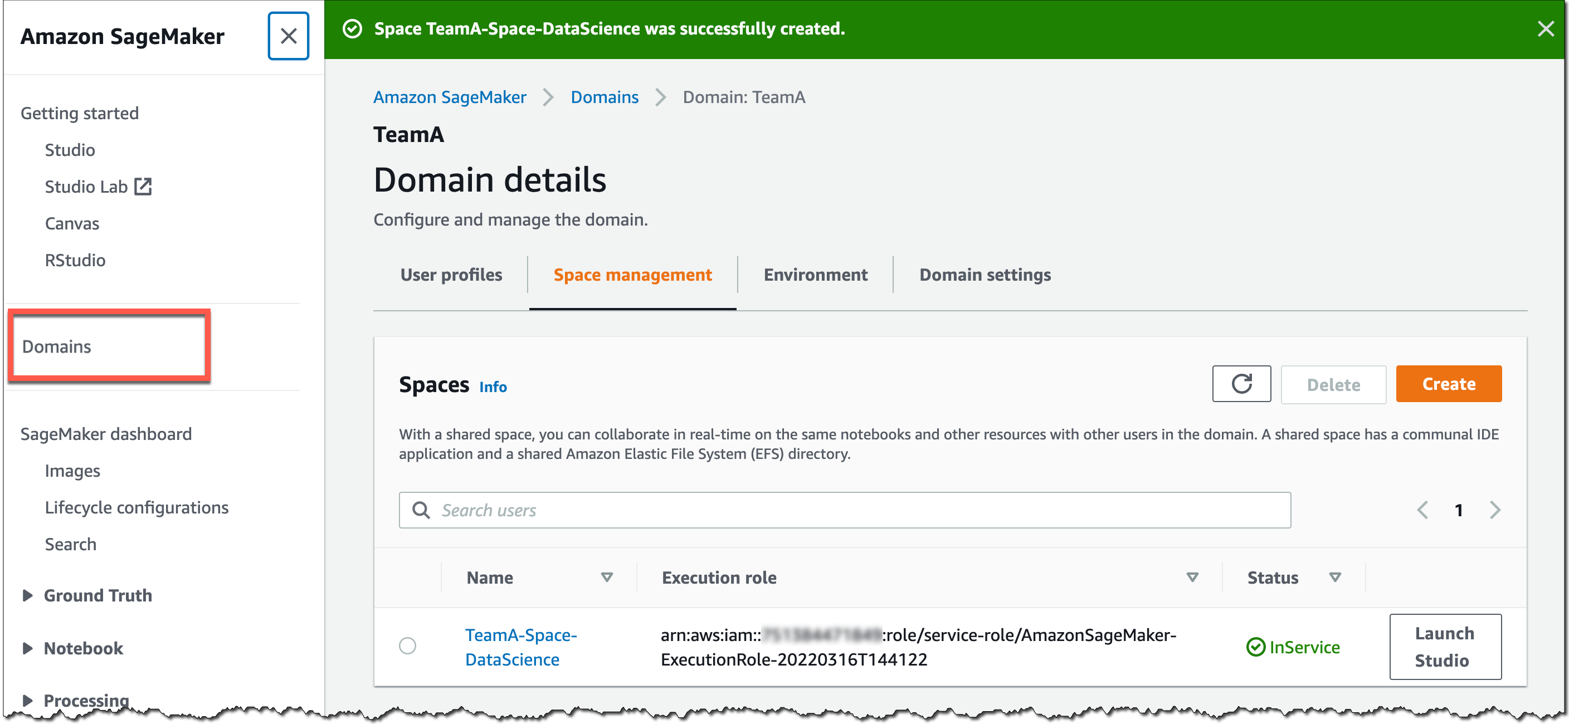This screenshot has height=724, width=1569.
Task: Click the InService status checkmark icon
Action: (x=1255, y=647)
